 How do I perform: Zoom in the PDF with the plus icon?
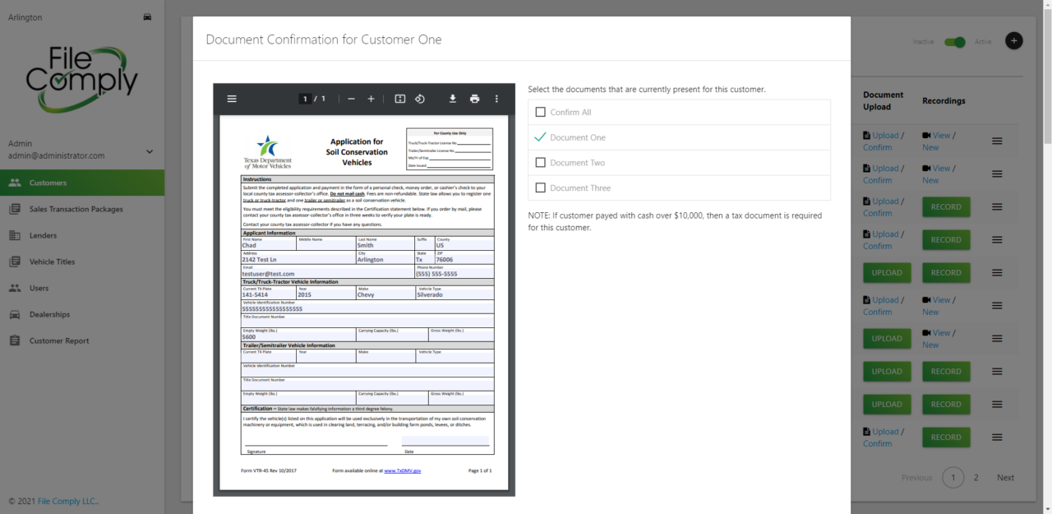[x=371, y=99]
